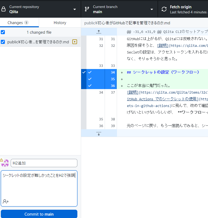Viewport: 208px width, 218px height.
Task: Click the '## シークレットの設定' added line
Action: [163, 72]
